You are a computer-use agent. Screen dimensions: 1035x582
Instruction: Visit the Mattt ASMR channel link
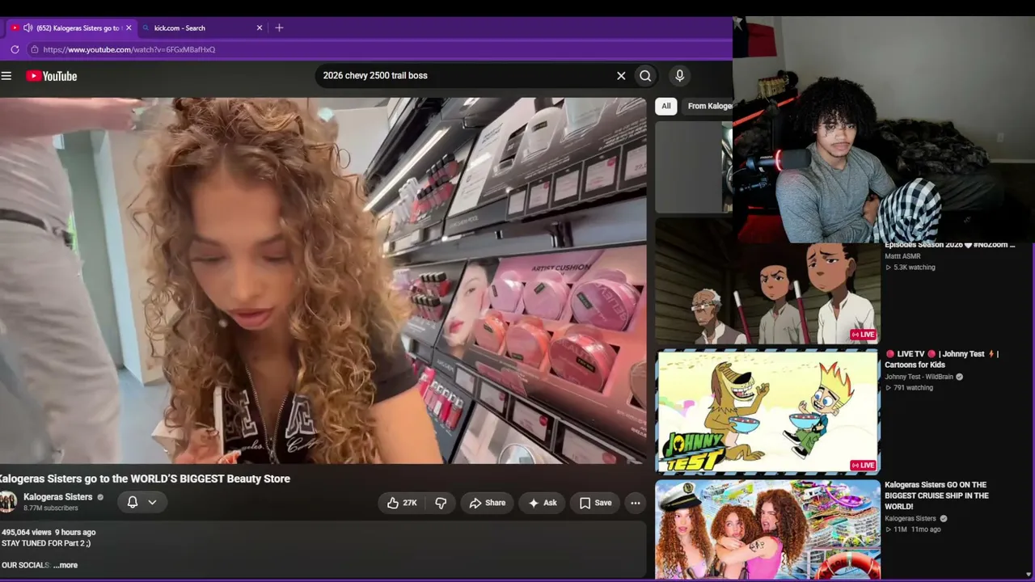pyautogui.click(x=902, y=256)
